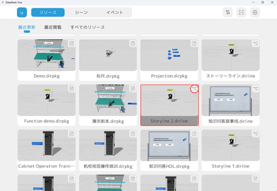The image size is (277, 191).
Task: Open the Cabinet Operation Training thumbnail
Action: [47, 145]
